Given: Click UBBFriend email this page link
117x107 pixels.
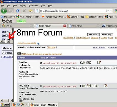Looking at the screenshot, I should point(41,54).
